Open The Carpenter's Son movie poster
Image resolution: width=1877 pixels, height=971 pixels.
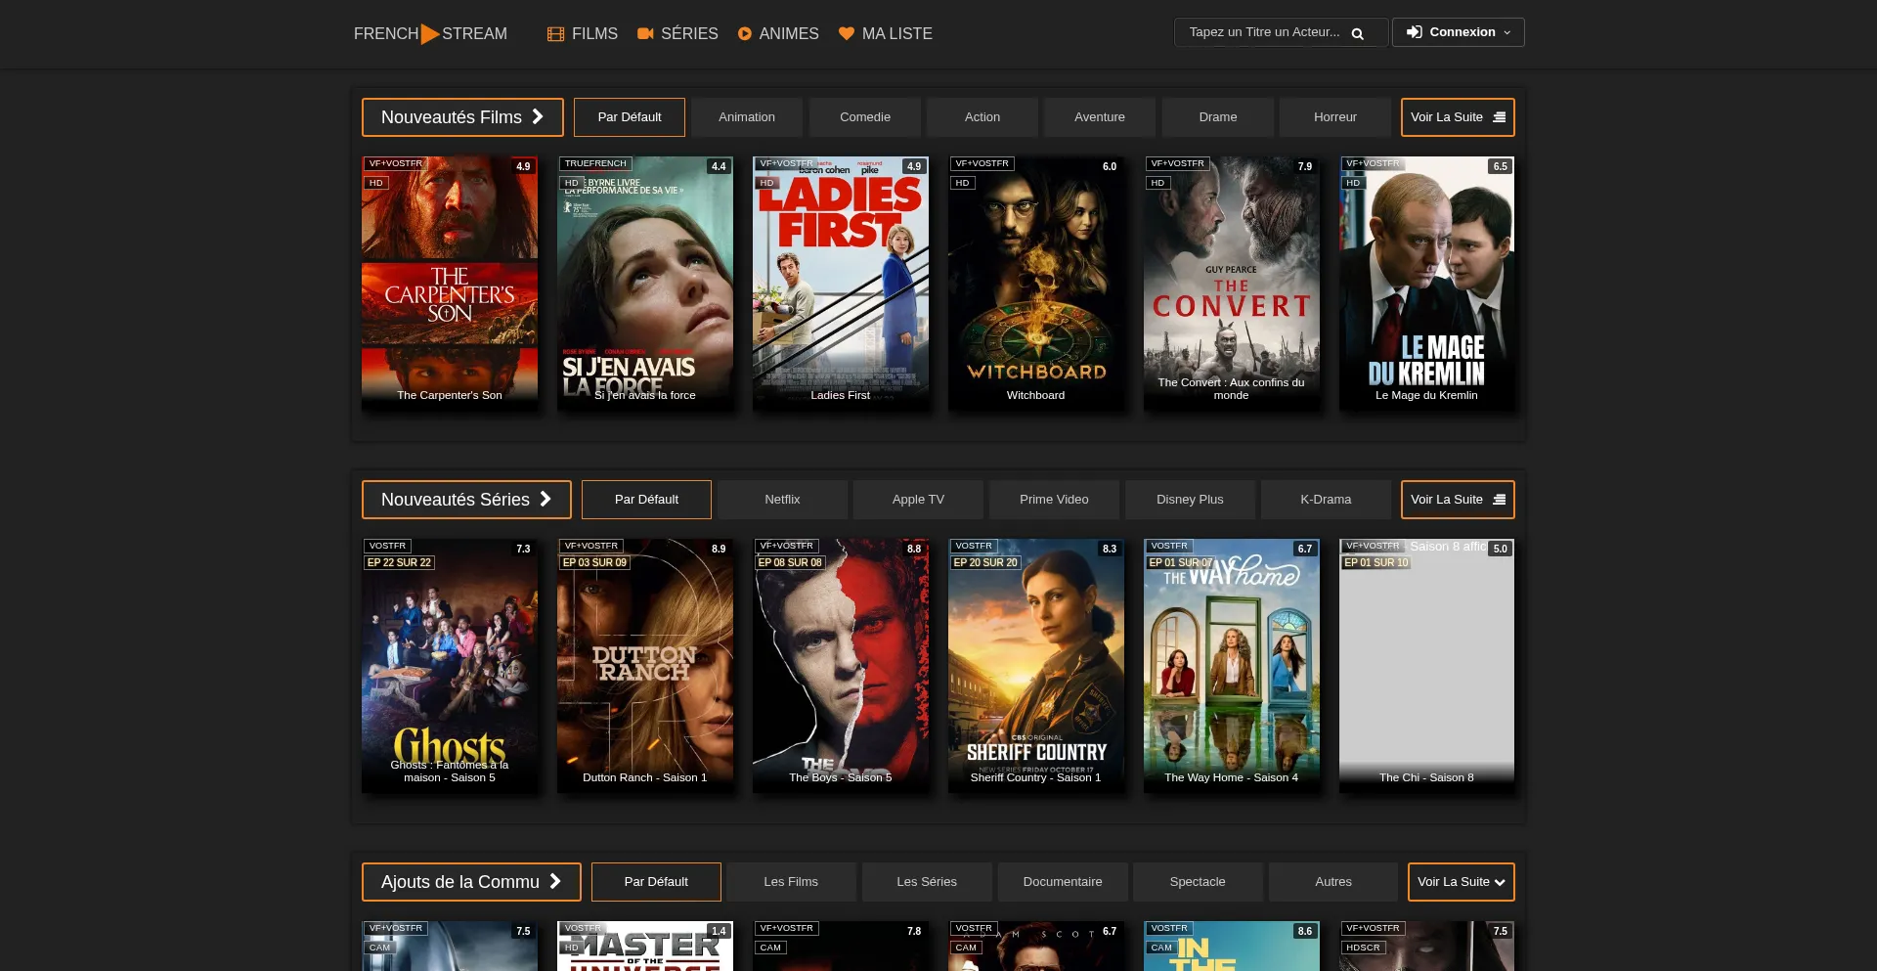[x=450, y=284]
